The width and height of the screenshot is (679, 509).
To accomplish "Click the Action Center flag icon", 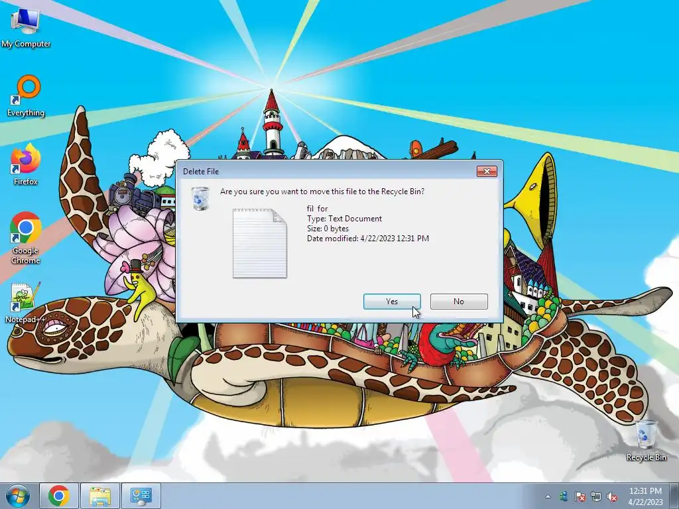I will (x=580, y=497).
